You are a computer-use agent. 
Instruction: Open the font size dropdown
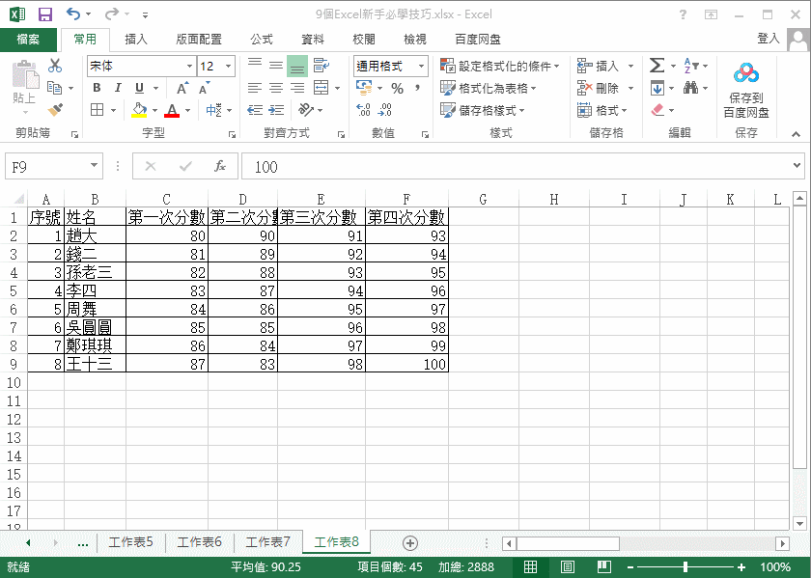[228, 66]
